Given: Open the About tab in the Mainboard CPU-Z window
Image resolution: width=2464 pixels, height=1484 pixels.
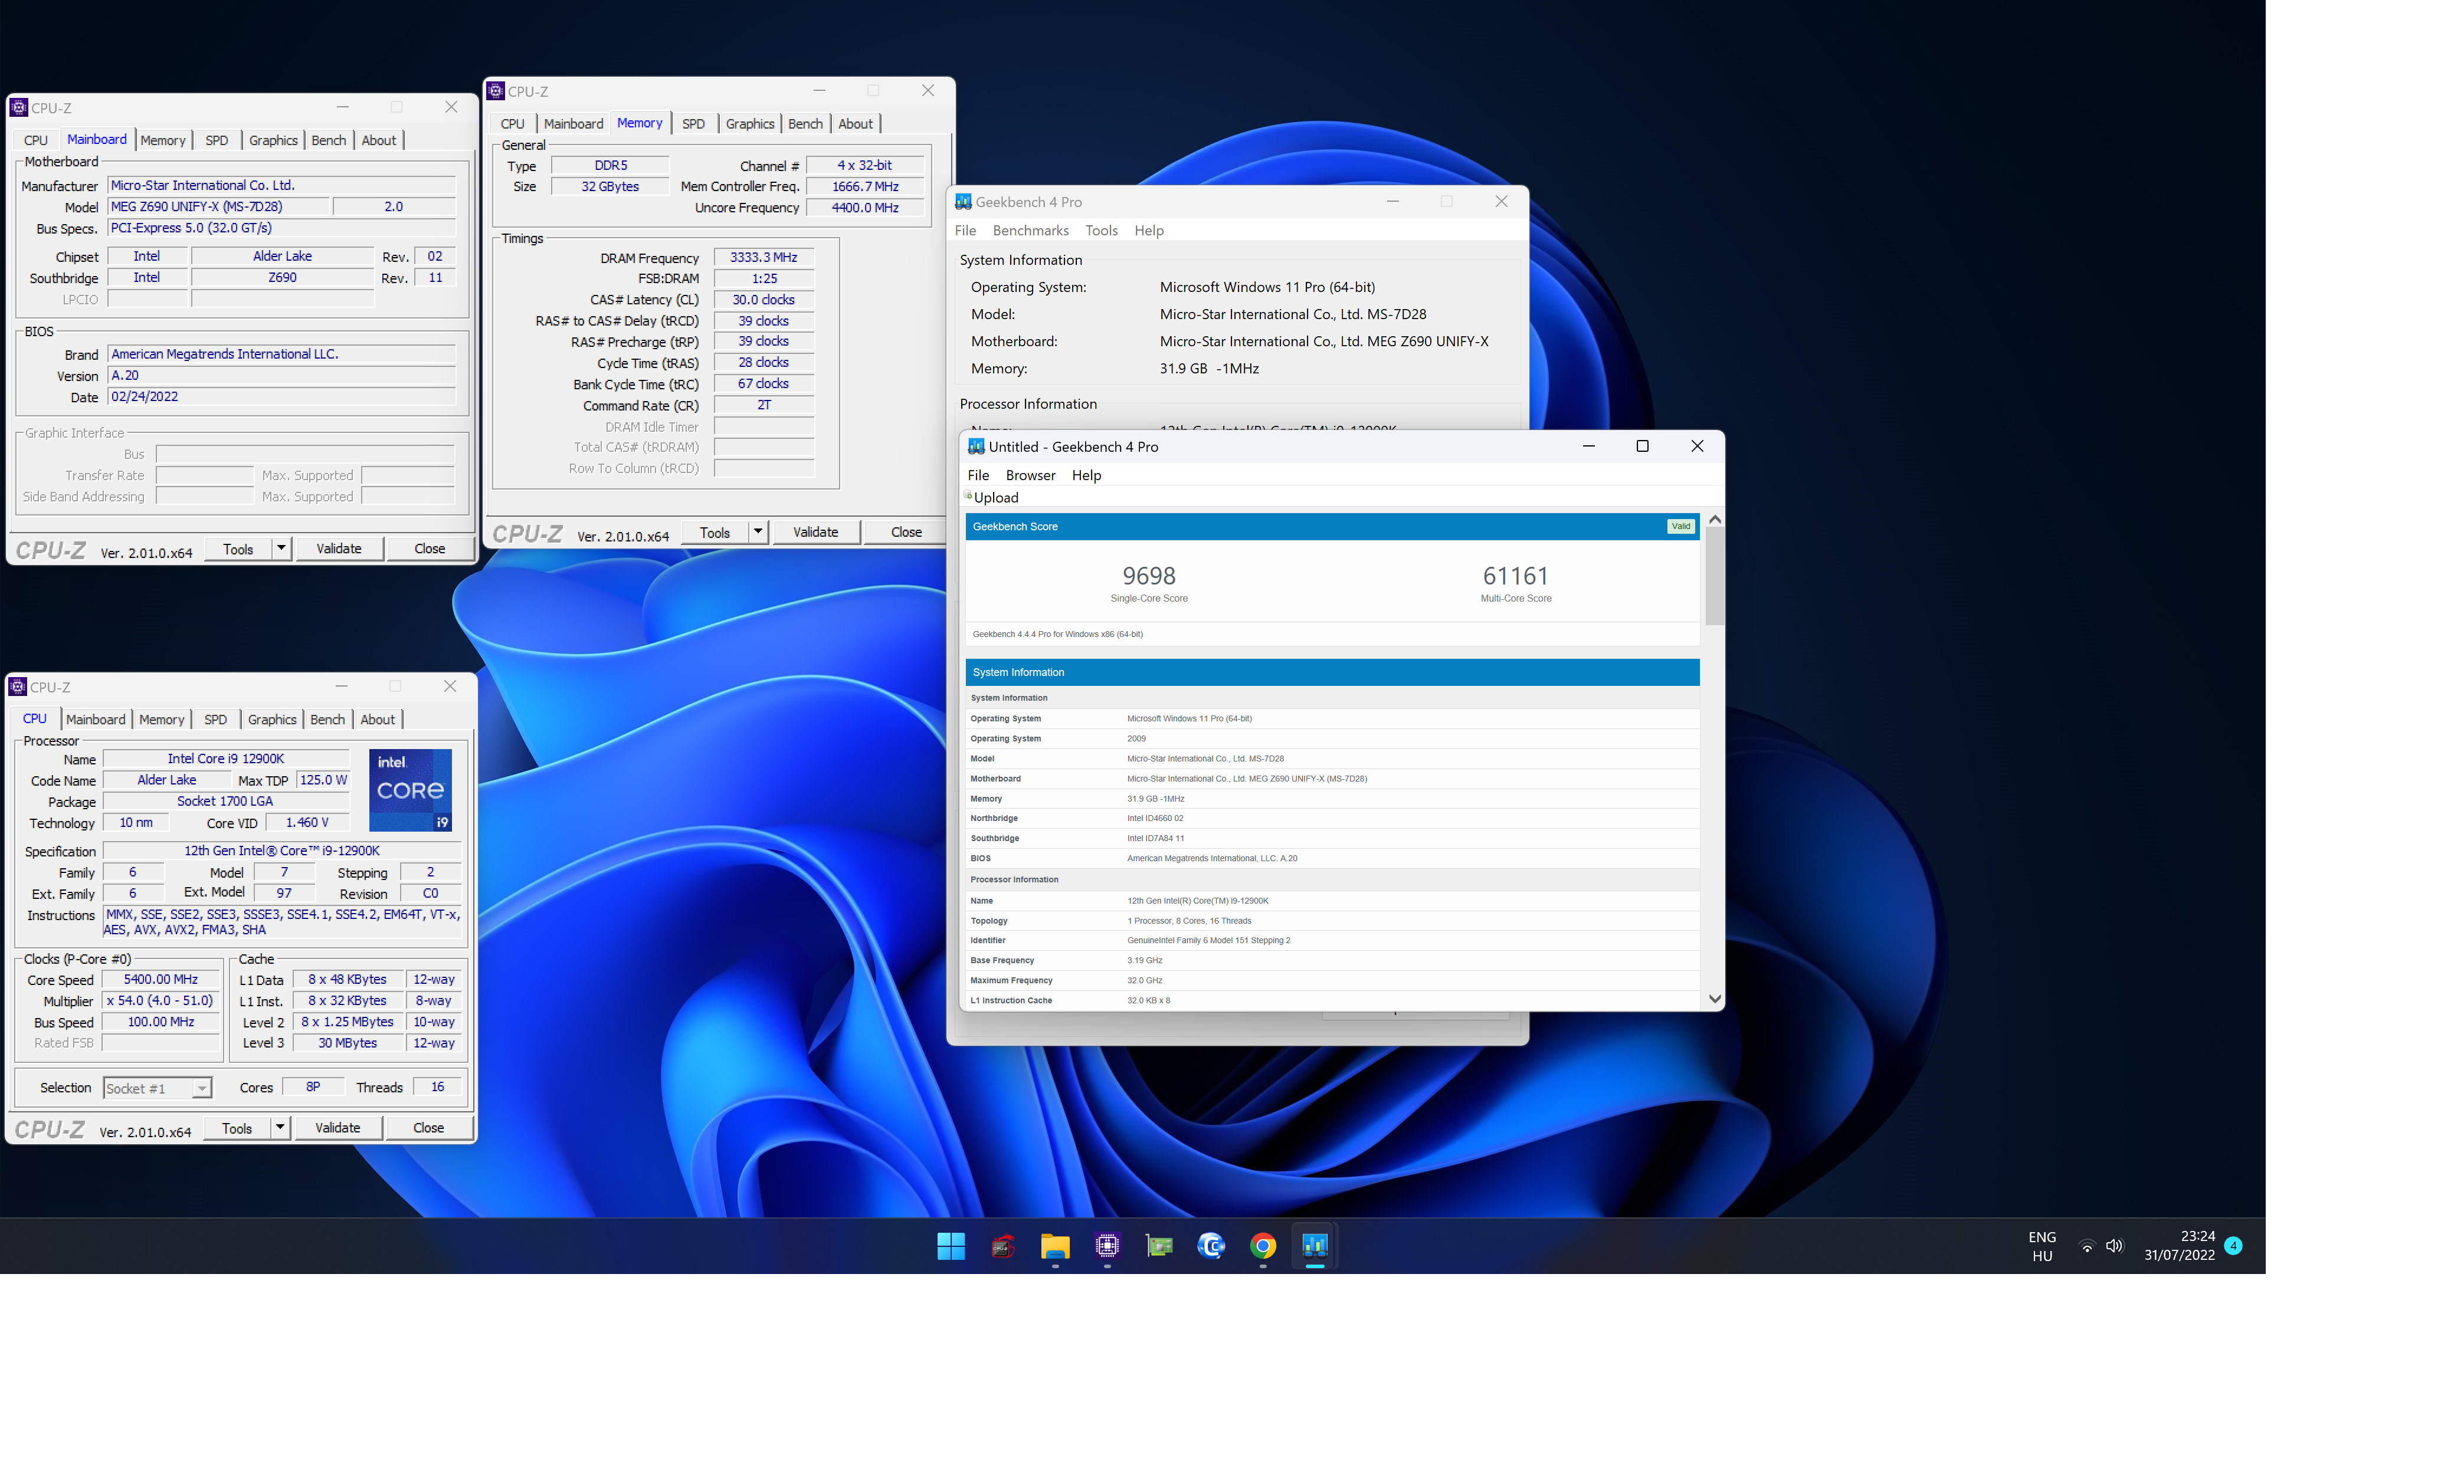Looking at the screenshot, I should pyautogui.click(x=378, y=140).
